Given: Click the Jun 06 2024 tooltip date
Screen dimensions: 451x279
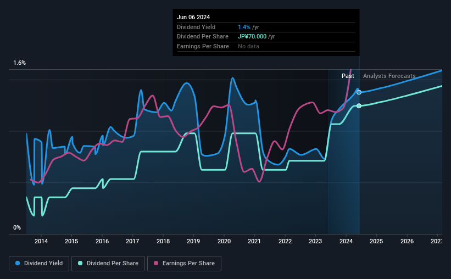Looking at the screenshot, I should [x=193, y=17].
